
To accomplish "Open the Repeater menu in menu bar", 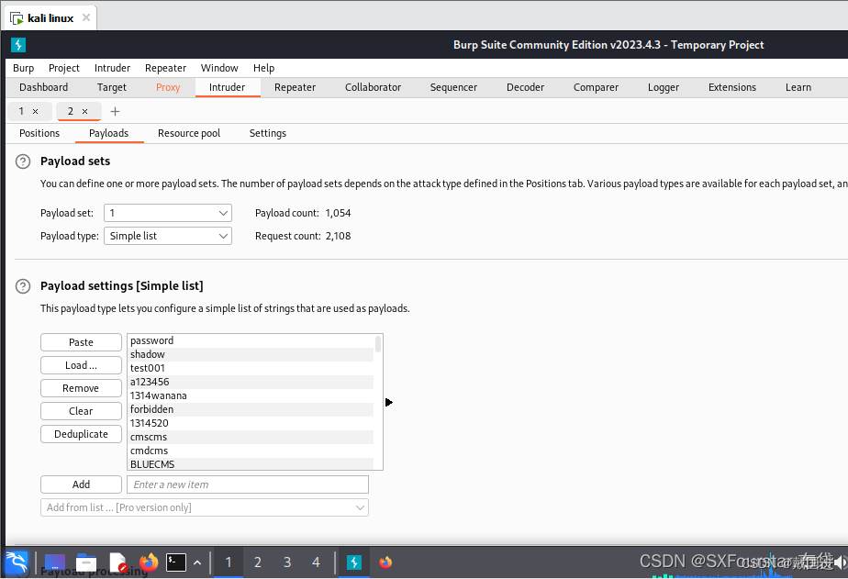I will coord(165,68).
